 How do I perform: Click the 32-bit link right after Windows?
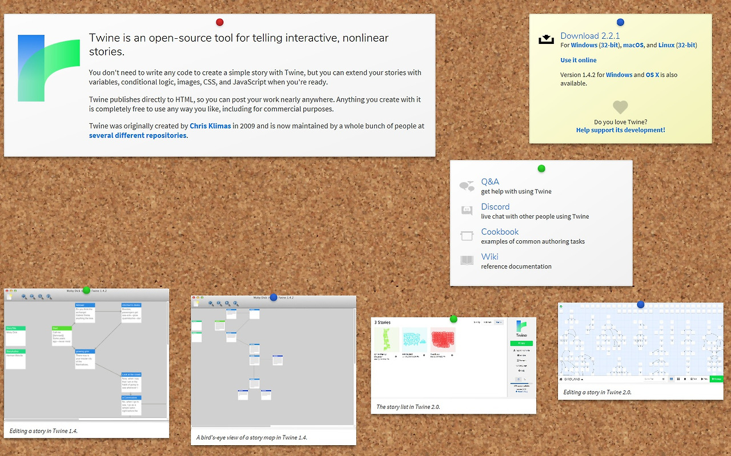[x=610, y=45]
